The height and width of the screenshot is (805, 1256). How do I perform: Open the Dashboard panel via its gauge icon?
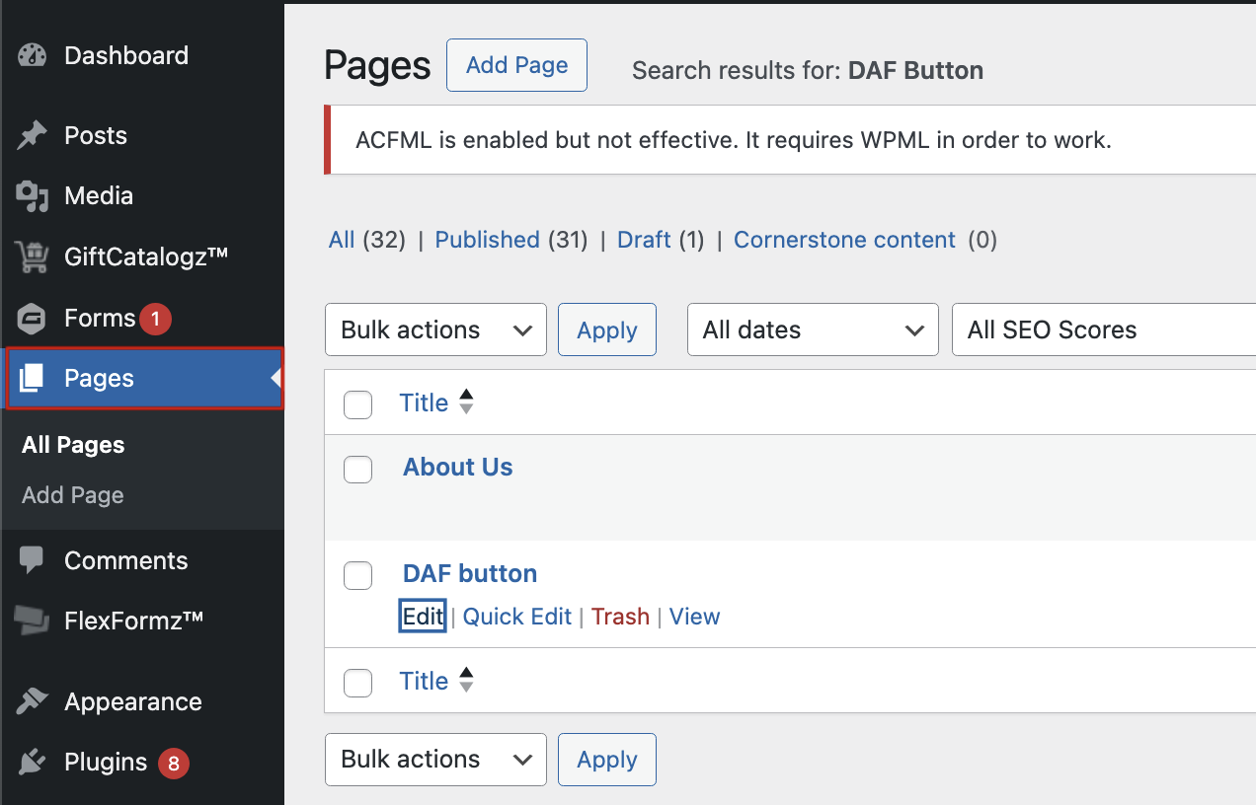tap(32, 55)
